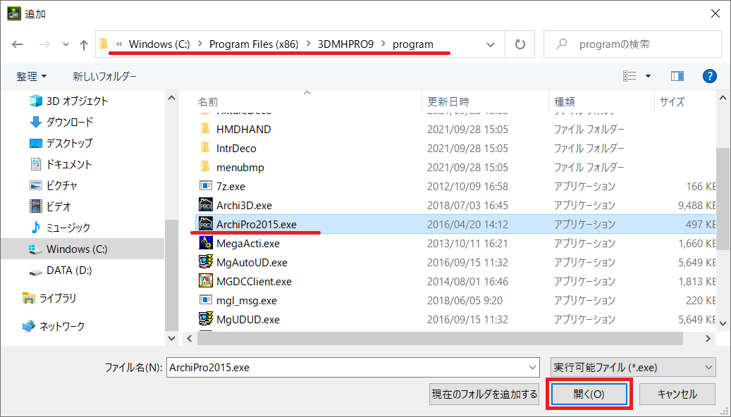Expand the 3DMHPRO9 breadcrumb chevron
This screenshot has width=731, height=417.
383,44
